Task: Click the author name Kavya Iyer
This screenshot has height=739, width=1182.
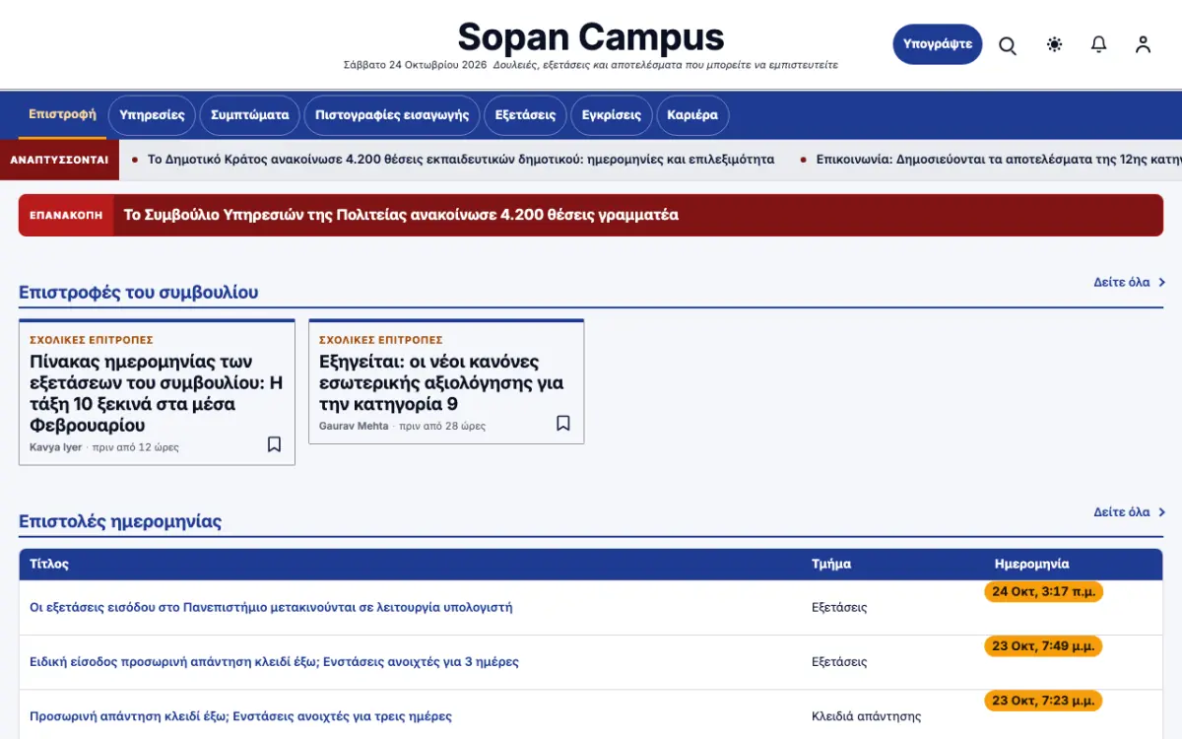Action: click(x=56, y=447)
